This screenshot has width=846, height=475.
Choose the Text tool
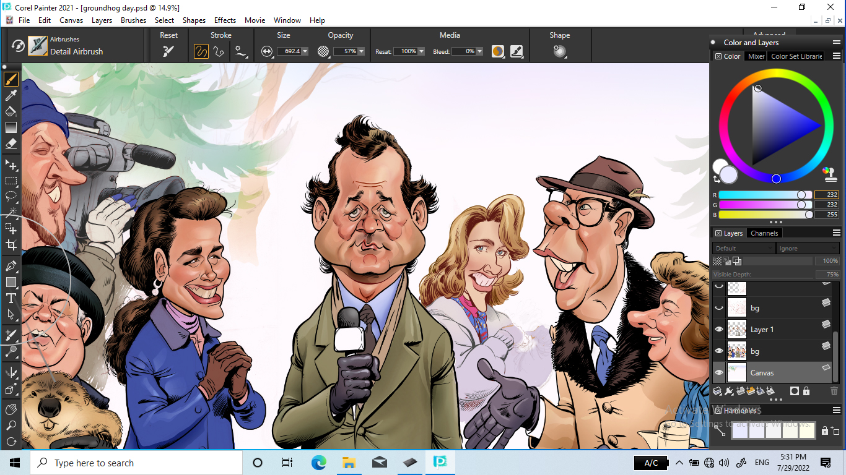(11, 298)
